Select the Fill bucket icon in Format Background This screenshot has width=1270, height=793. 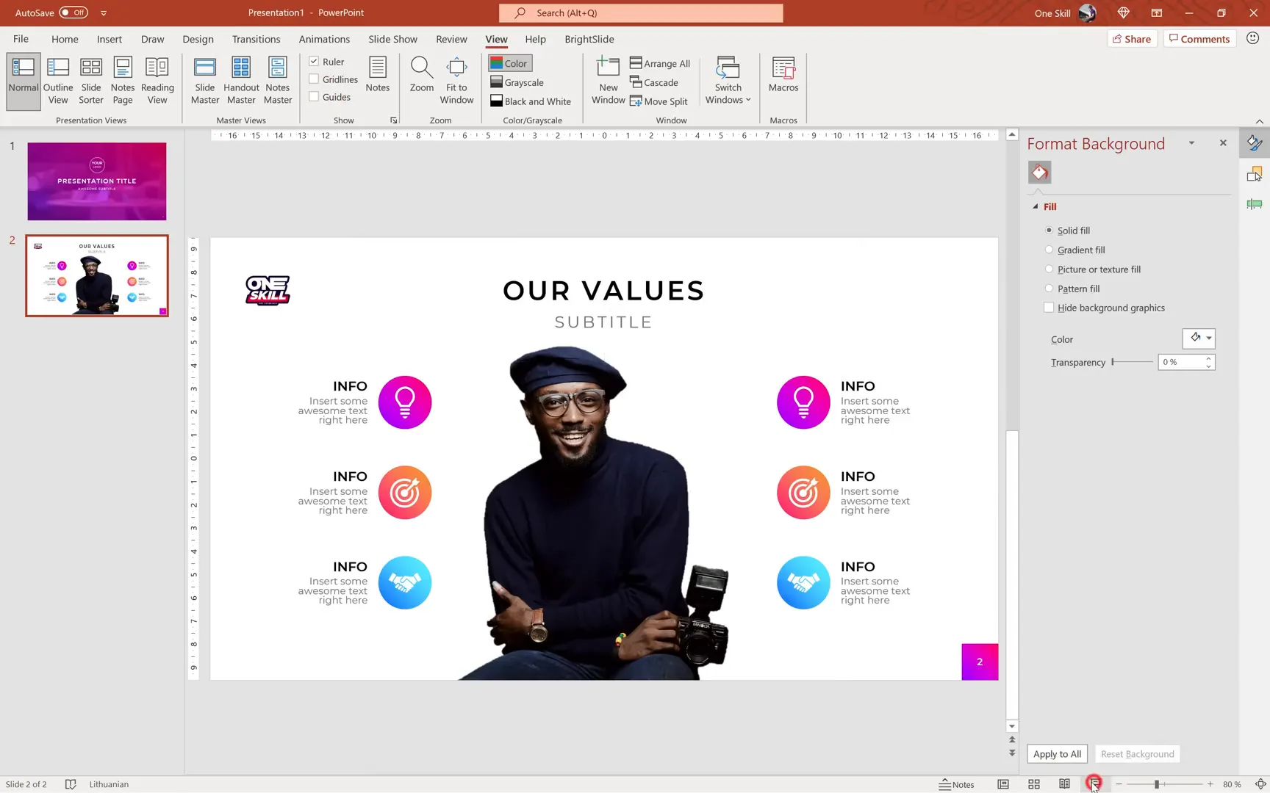(1039, 173)
